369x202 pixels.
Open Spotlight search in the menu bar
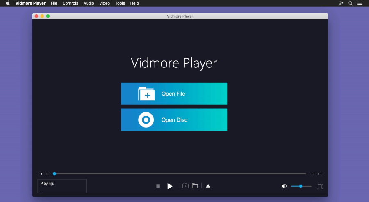pos(351,3)
